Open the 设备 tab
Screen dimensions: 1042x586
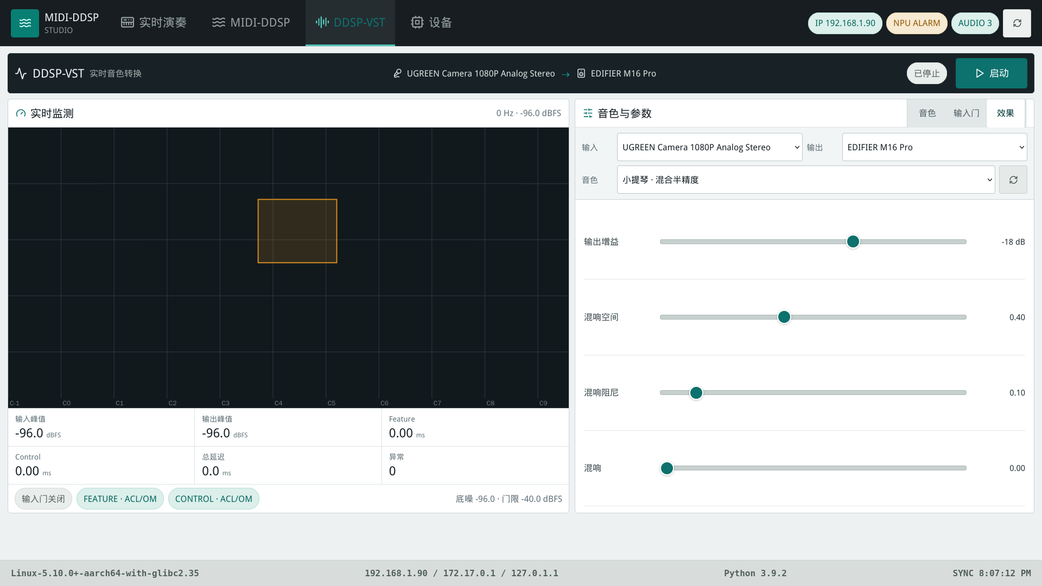pos(431,22)
